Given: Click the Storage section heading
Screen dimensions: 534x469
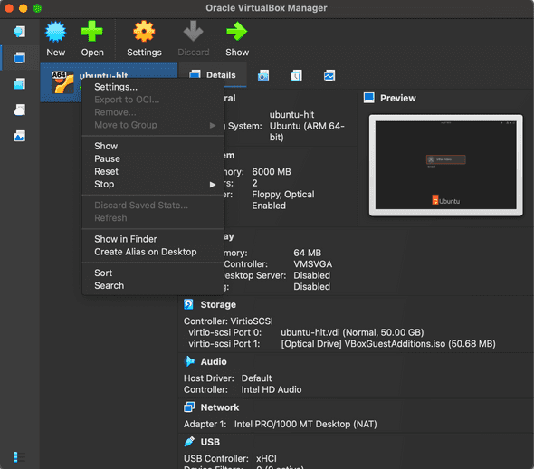Looking at the screenshot, I should coord(218,304).
